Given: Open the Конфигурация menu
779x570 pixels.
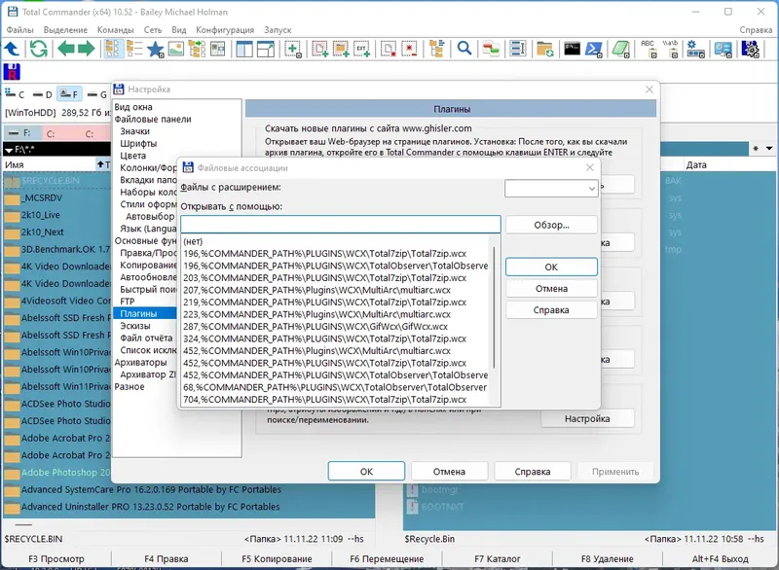Looking at the screenshot, I should [x=225, y=30].
